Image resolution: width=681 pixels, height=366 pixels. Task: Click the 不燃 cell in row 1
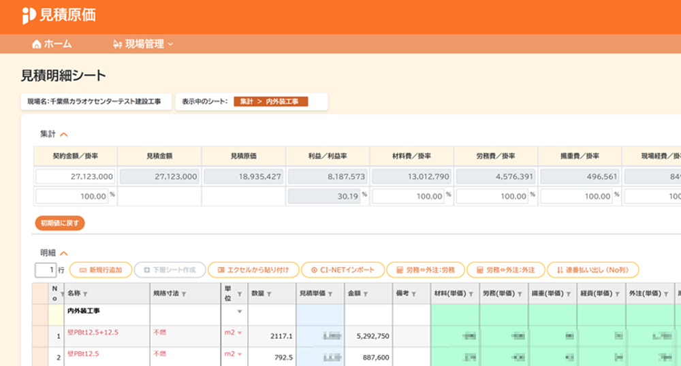coord(185,336)
